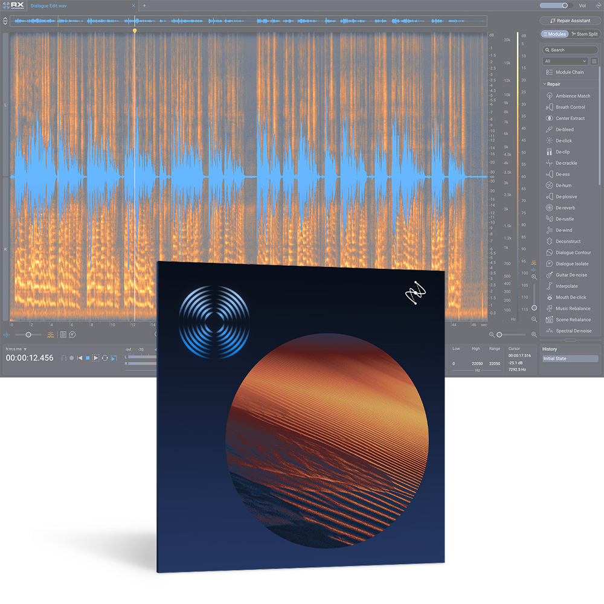604x604 pixels.
Task: Collapse the Repair category
Action: pyautogui.click(x=551, y=84)
